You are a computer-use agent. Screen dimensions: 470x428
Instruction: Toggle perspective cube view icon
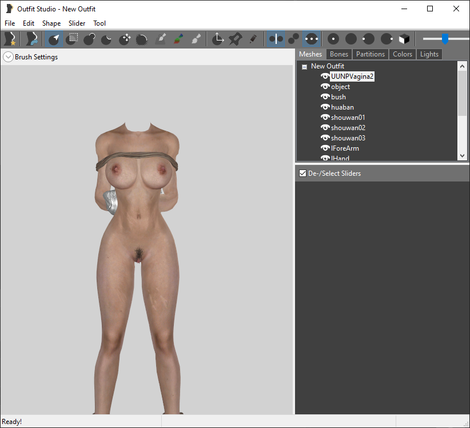coord(404,39)
